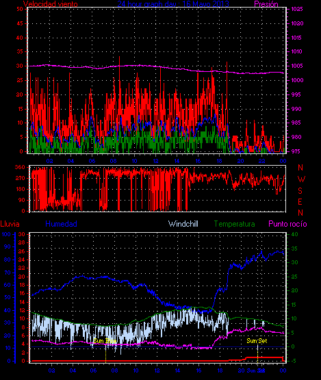Image resolution: width=321 pixels, height=380 pixels.
Task: Click the 1025 pressure axis value
Action: tap(297, 9)
